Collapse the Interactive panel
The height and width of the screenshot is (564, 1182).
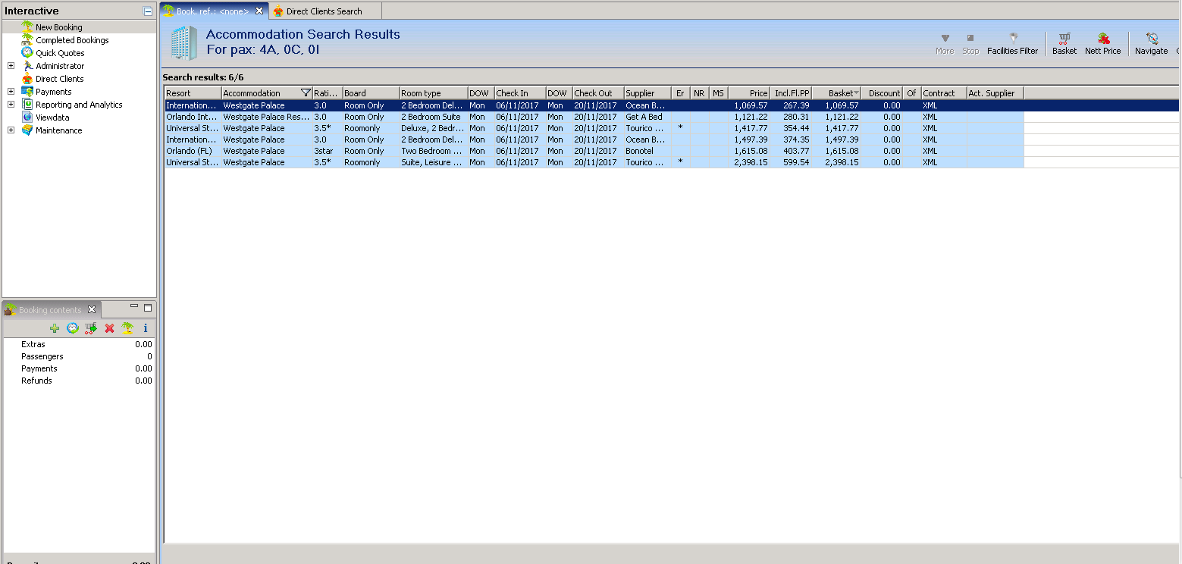tap(147, 11)
